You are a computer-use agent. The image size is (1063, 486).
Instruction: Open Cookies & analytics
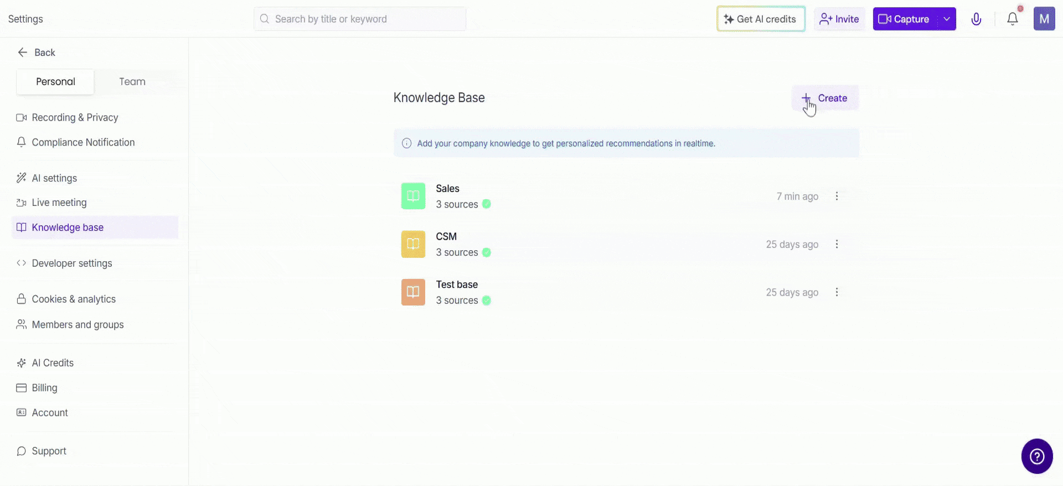click(95, 299)
